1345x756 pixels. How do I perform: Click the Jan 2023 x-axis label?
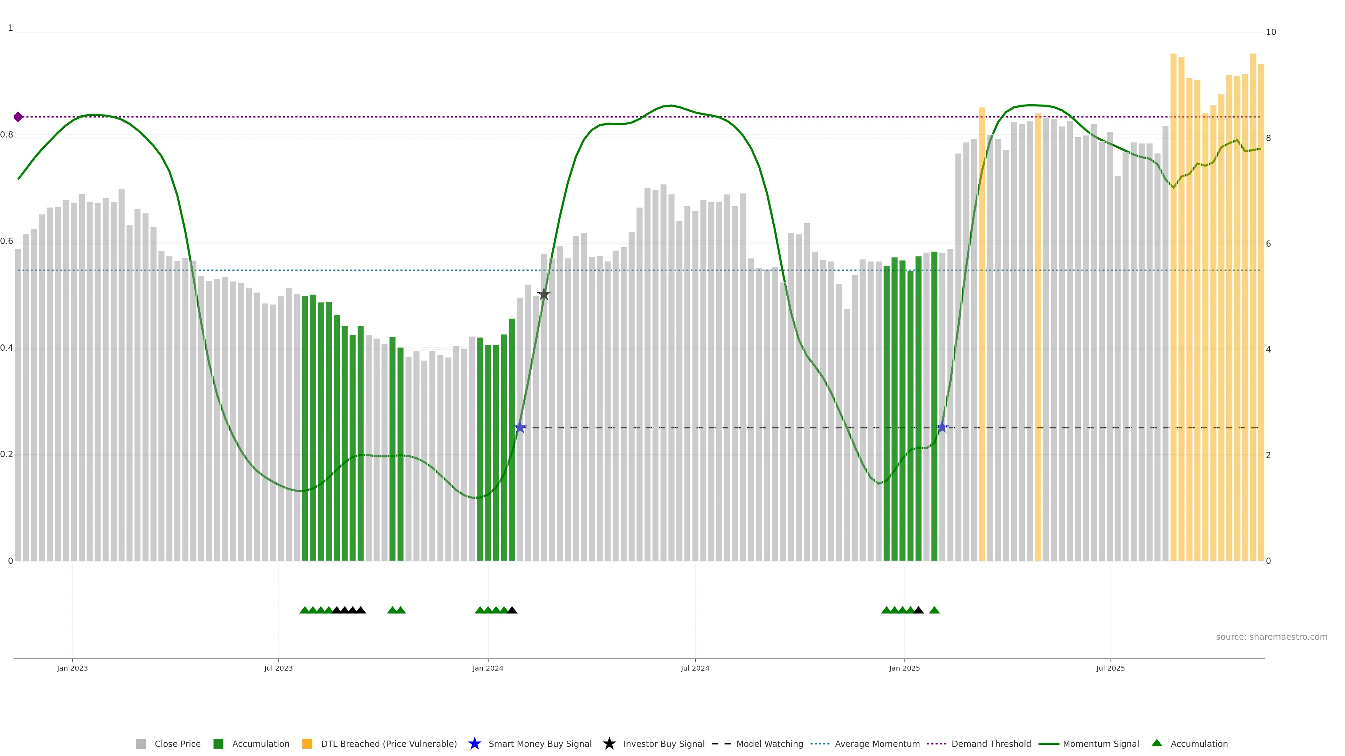coord(72,668)
